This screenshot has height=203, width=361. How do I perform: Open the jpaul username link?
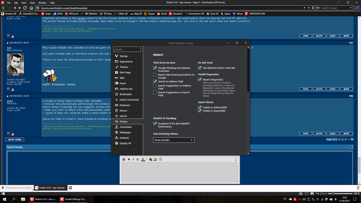pyautogui.click(x=10, y=101)
